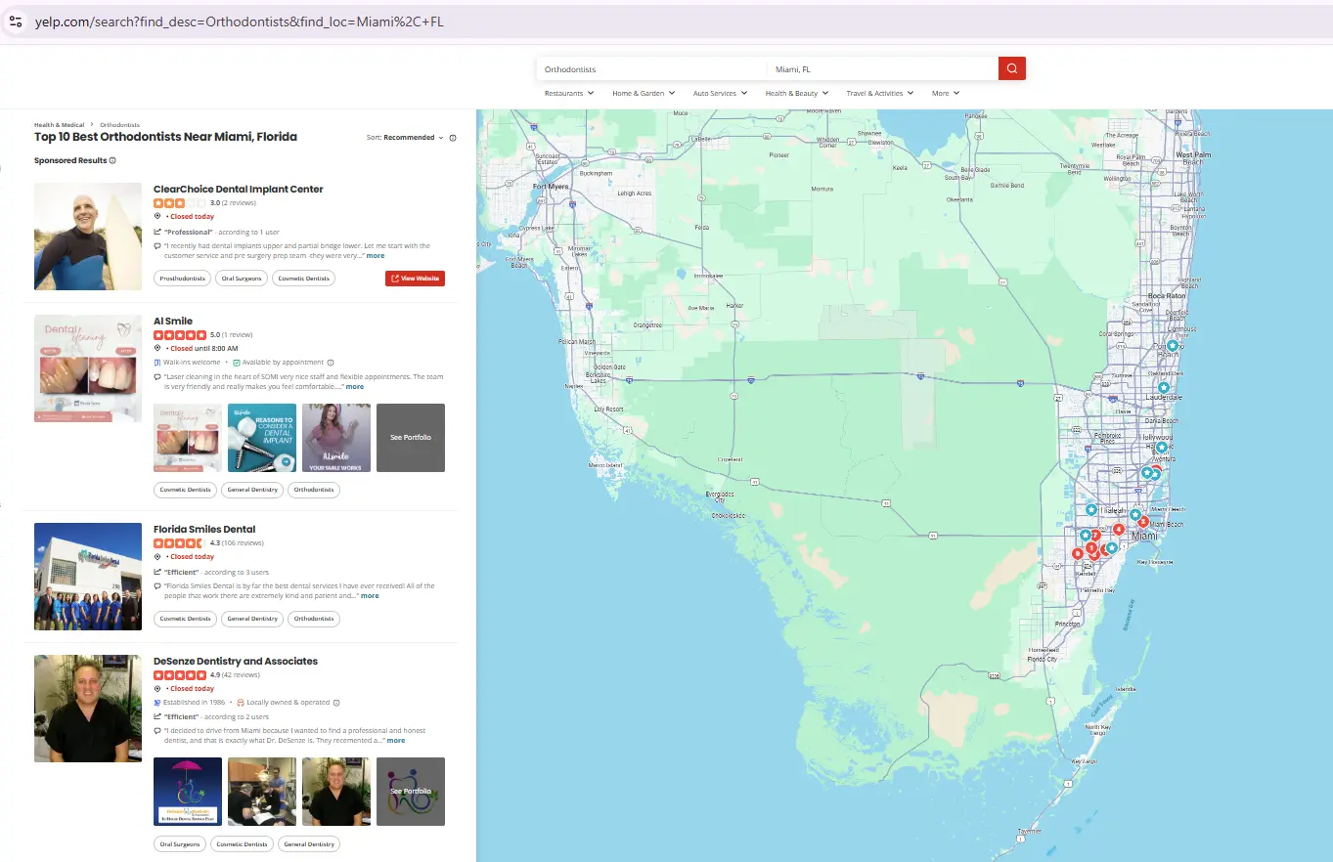Viewport: 1333px width, 862px height.
Task: Click AI Smile's General Dentistry tag
Action: coord(252,490)
